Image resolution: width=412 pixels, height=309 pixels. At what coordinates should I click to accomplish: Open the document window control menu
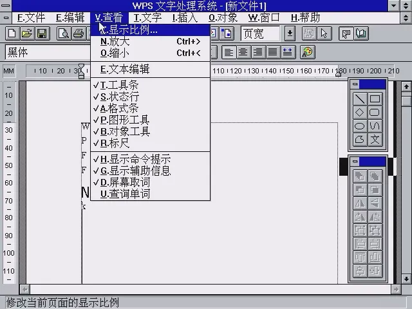[6, 18]
